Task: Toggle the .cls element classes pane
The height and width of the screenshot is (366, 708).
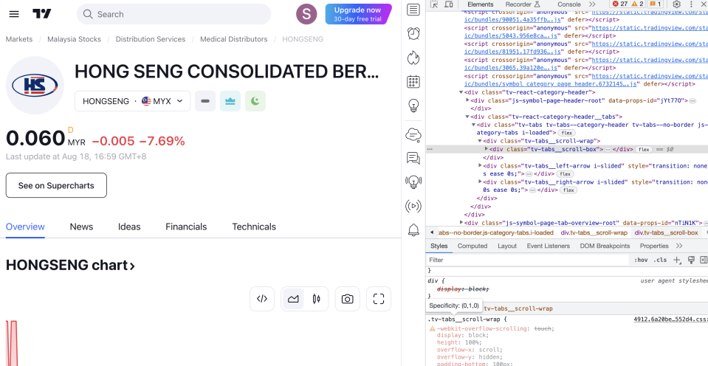Action: (660, 260)
